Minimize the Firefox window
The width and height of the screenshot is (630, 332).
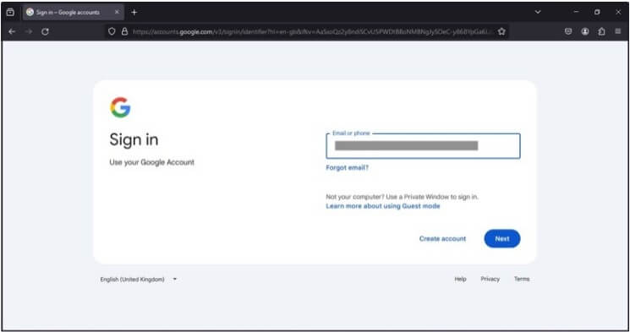click(x=576, y=12)
